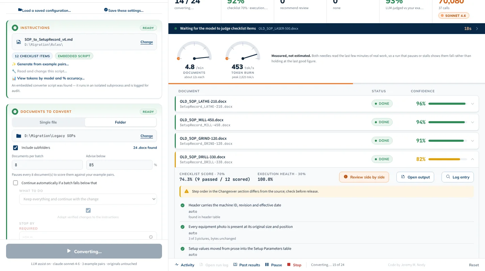
Task: Click the Converting button
Action: tap(84, 251)
